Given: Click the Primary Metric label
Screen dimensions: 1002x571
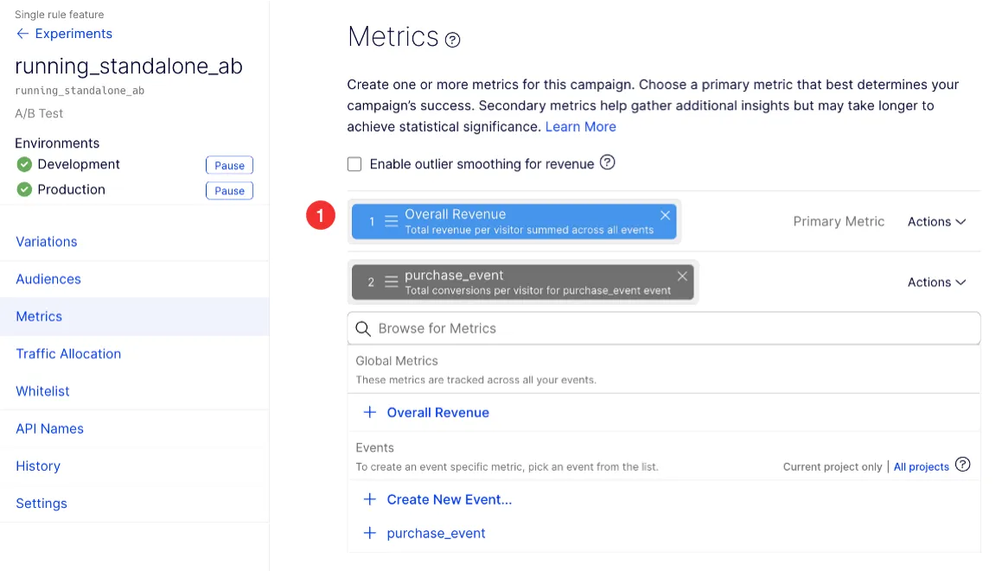Looking at the screenshot, I should (x=839, y=222).
